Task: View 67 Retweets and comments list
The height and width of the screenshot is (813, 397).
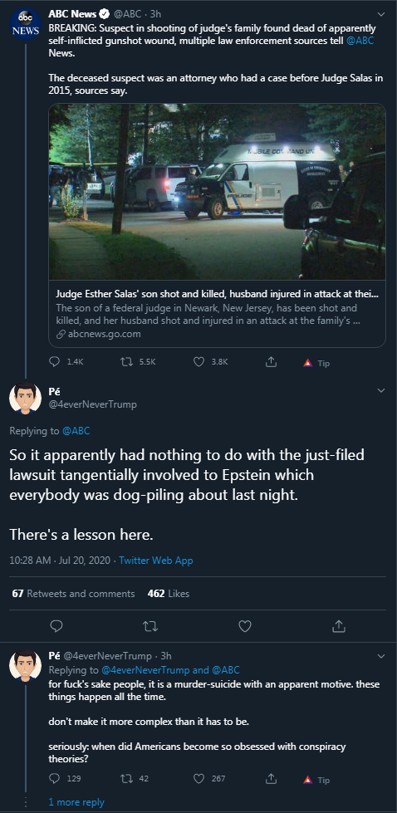Action: (73, 593)
